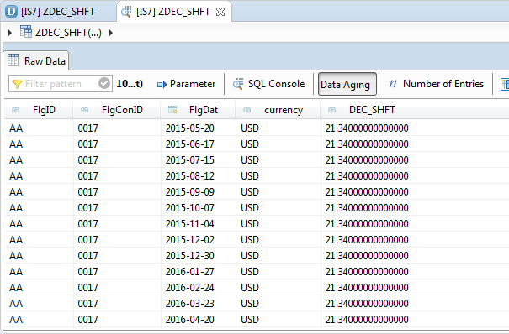Click the gray checkmark apply-filter icon

104,84
